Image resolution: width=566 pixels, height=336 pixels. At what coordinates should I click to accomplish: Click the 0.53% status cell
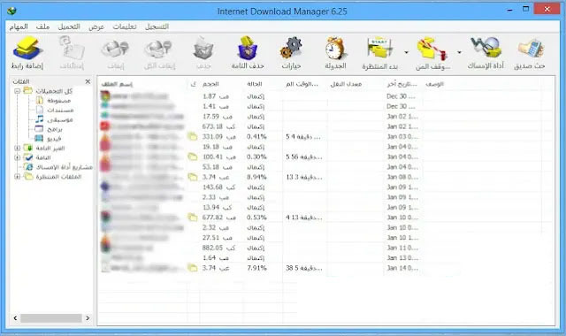[256, 218]
